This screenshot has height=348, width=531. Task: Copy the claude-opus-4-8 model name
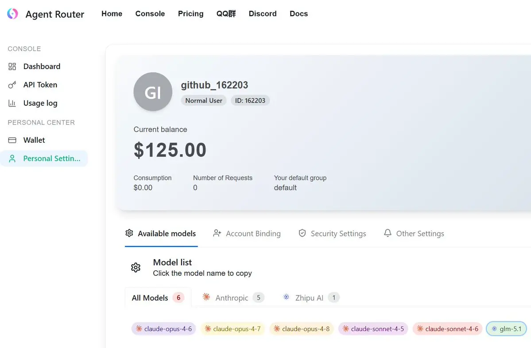point(302,328)
